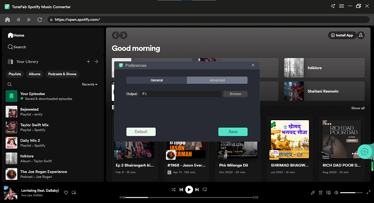374x203 pixels.
Task: Click Install App button
Action: [x=342, y=35]
